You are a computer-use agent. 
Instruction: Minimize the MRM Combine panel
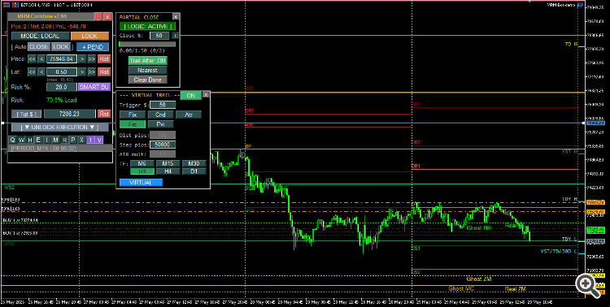pyautogui.click(x=98, y=17)
